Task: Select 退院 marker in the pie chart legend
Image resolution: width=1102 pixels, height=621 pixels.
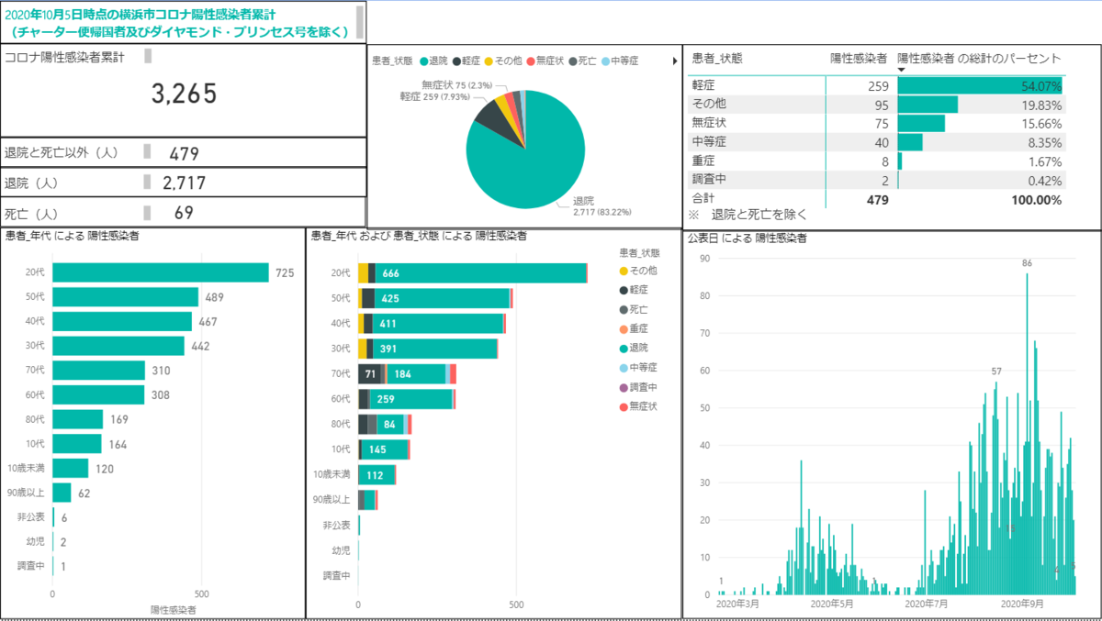Action: point(423,61)
